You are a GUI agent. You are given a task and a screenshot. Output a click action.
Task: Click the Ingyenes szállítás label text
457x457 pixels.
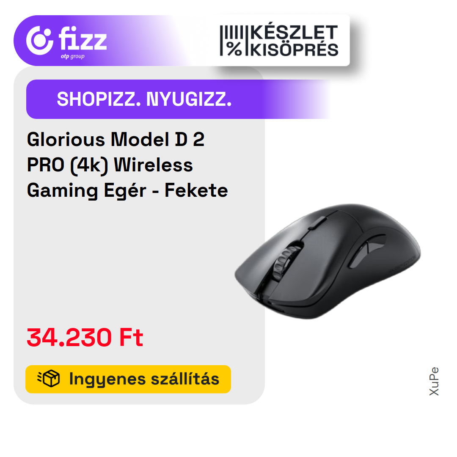144,379
